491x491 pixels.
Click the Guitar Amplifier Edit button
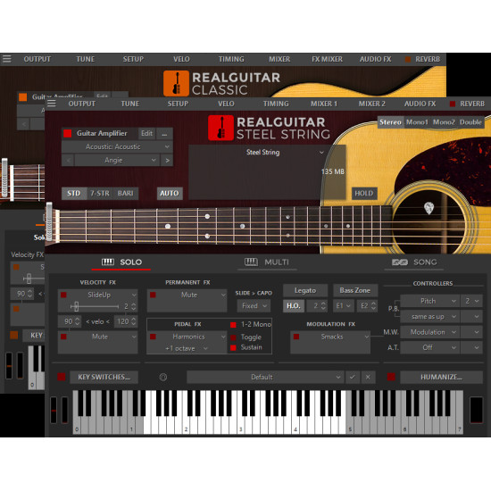pyautogui.click(x=146, y=134)
